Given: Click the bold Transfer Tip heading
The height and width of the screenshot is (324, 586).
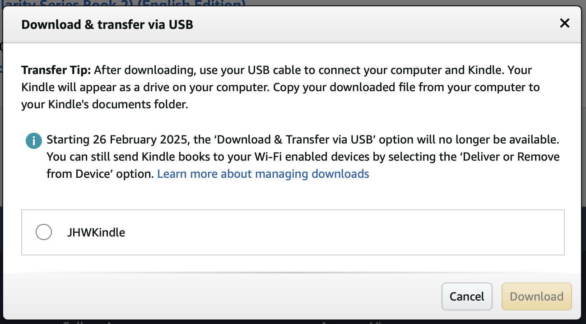Looking at the screenshot, I should (x=56, y=70).
